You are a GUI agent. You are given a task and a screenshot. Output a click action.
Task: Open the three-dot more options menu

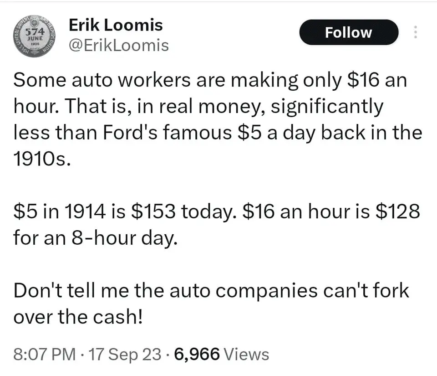pos(415,32)
